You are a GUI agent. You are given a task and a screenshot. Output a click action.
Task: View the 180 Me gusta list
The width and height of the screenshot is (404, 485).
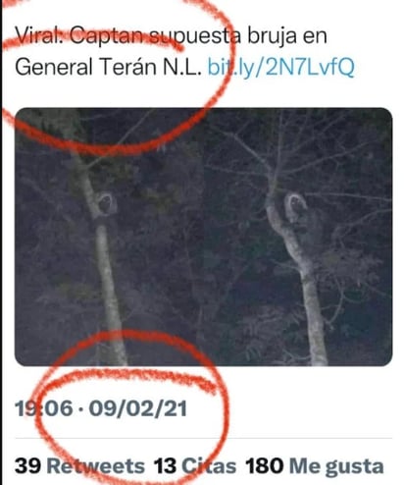[315, 466]
